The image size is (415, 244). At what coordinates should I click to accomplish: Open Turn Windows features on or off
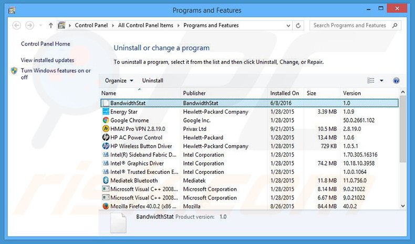click(x=56, y=74)
